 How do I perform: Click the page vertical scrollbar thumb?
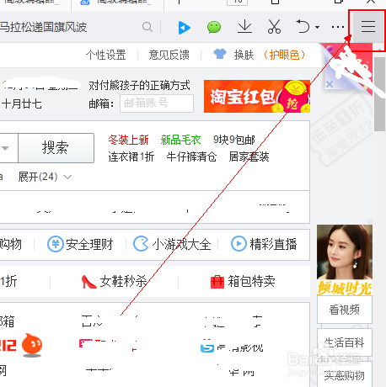click(379, 94)
